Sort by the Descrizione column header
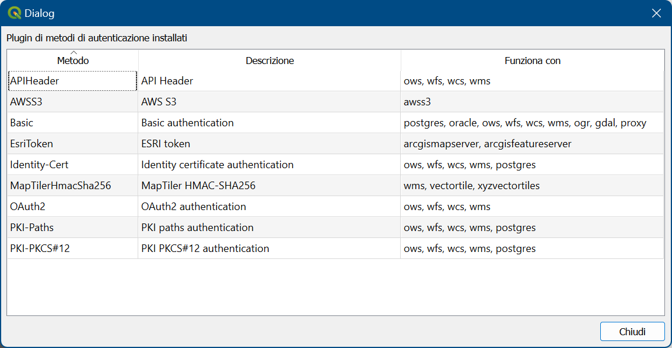Viewport: 672px width, 348px height. pos(269,61)
